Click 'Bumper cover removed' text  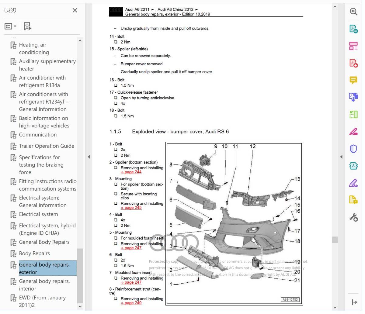141,64
